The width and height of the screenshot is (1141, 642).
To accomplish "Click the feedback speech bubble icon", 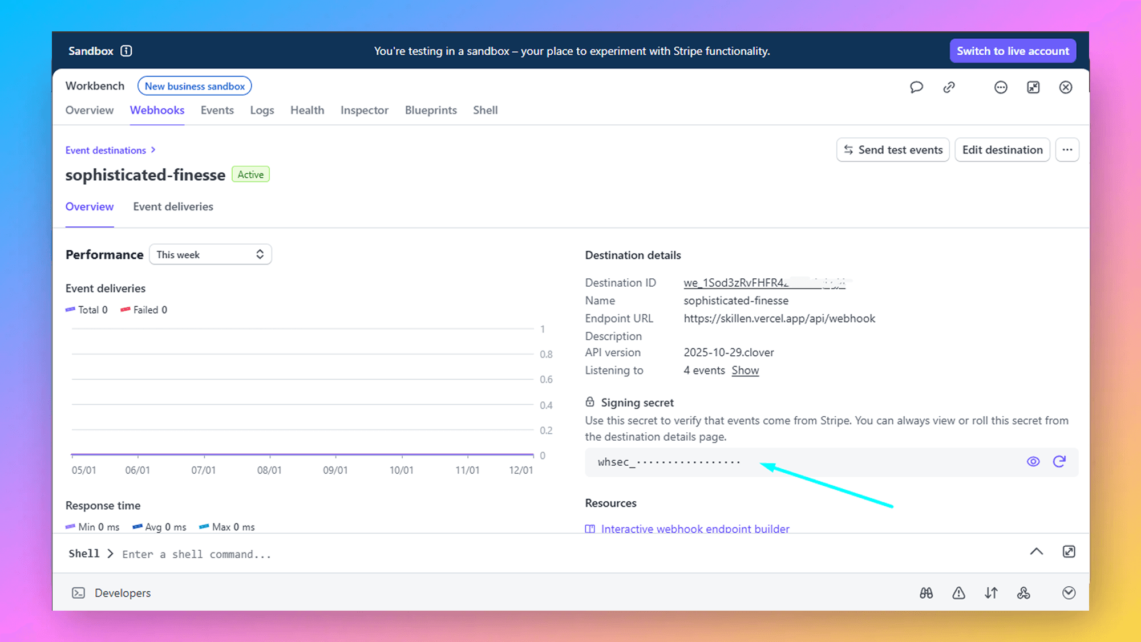I will [916, 87].
